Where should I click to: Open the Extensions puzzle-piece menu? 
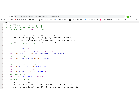[131, 16]
